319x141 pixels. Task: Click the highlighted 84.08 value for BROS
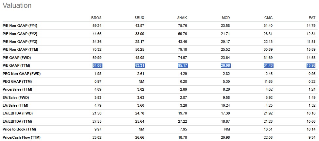coord(97,65)
